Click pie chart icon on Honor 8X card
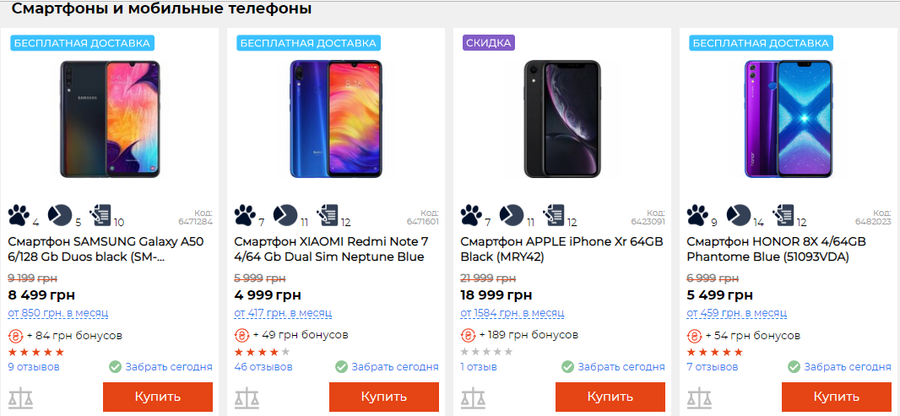This screenshot has height=416, width=900. coord(738,214)
